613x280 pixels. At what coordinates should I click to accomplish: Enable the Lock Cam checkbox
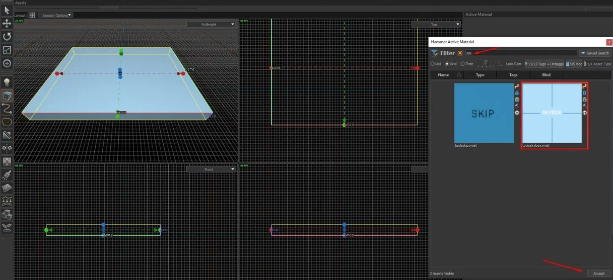point(501,64)
